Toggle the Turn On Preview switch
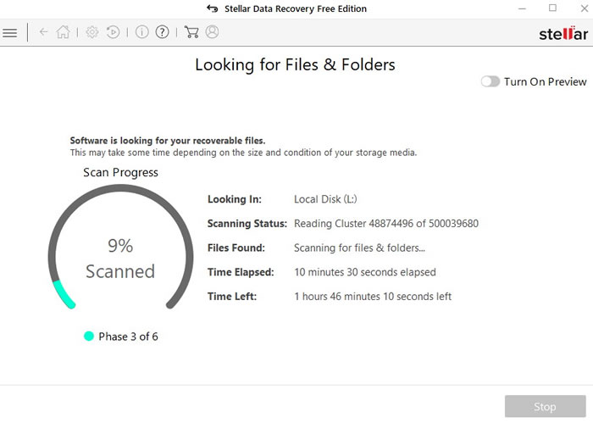Image resolution: width=593 pixels, height=423 pixels. (x=490, y=81)
